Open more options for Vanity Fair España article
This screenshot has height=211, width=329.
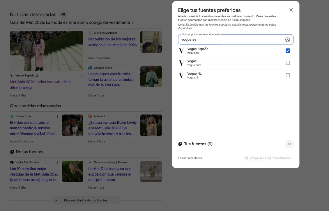click(57, 163)
